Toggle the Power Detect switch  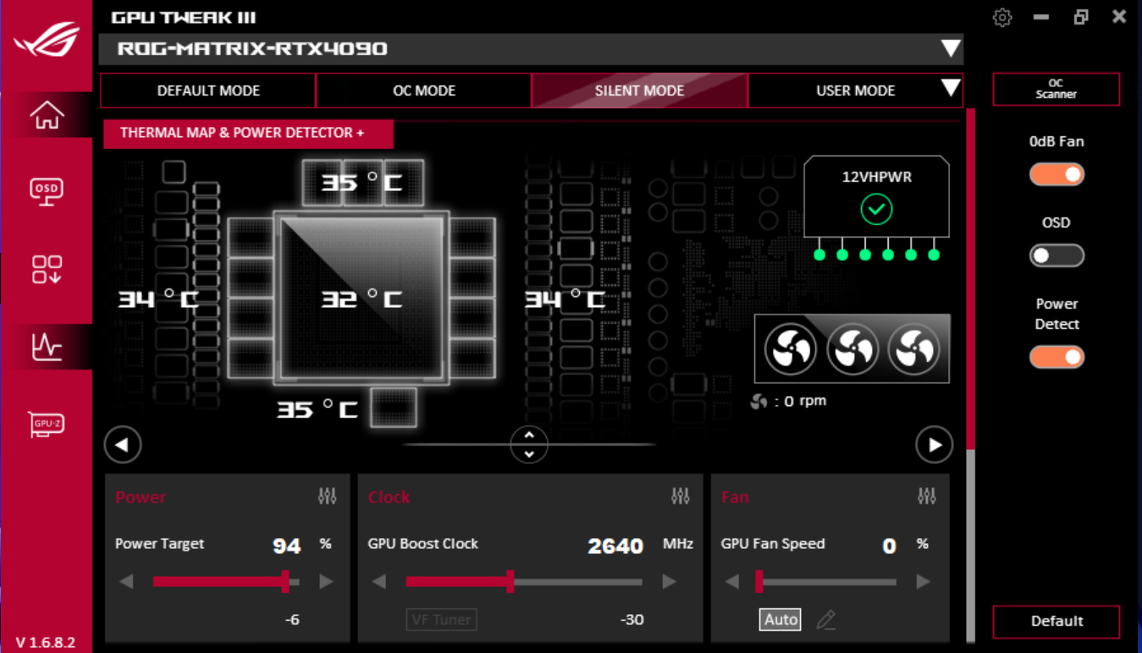[x=1056, y=357]
